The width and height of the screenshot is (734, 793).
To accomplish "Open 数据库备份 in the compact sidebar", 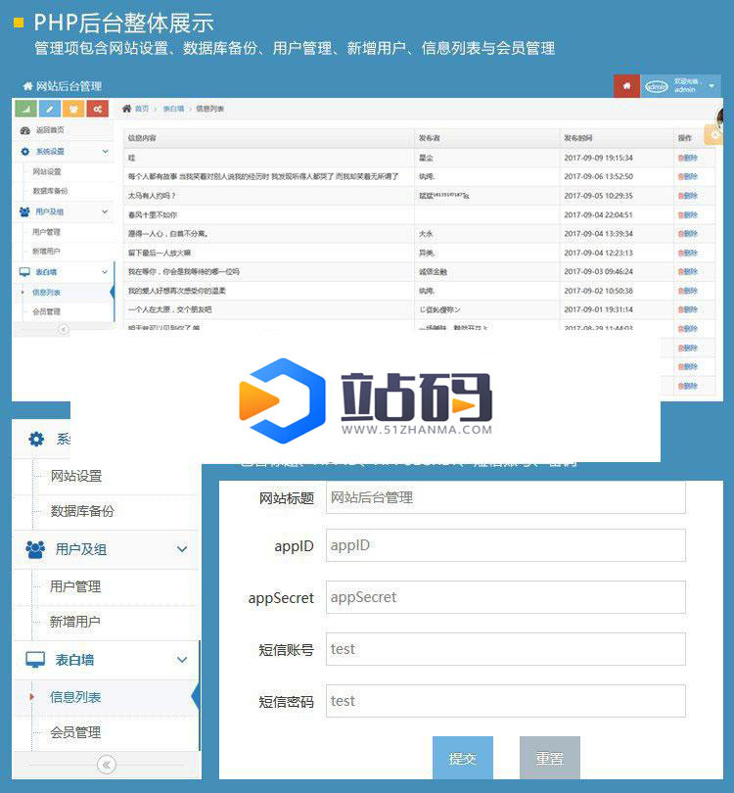I will [x=50, y=191].
